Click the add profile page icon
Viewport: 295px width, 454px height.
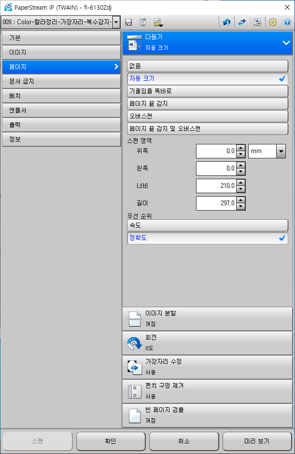click(x=257, y=22)
